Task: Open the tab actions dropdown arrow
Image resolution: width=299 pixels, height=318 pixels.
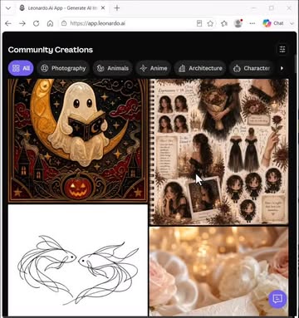Action: pos(8,8)
